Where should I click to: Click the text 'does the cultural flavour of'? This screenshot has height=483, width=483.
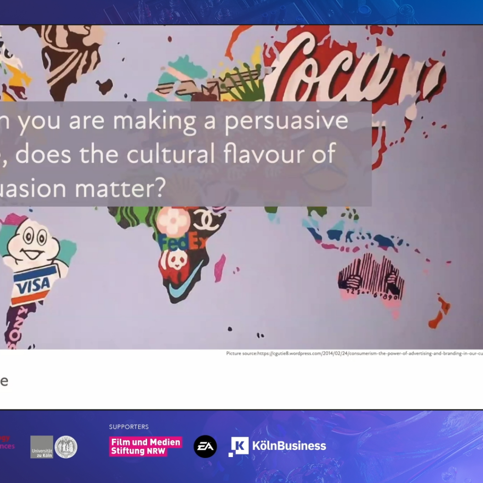[175, 154]
